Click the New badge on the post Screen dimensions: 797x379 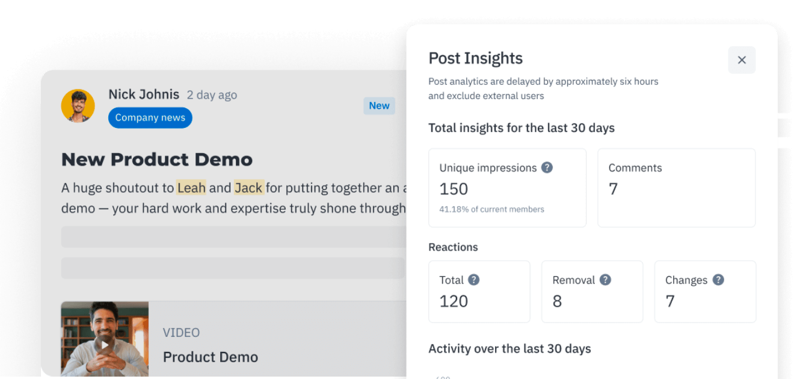coord(379,106)
